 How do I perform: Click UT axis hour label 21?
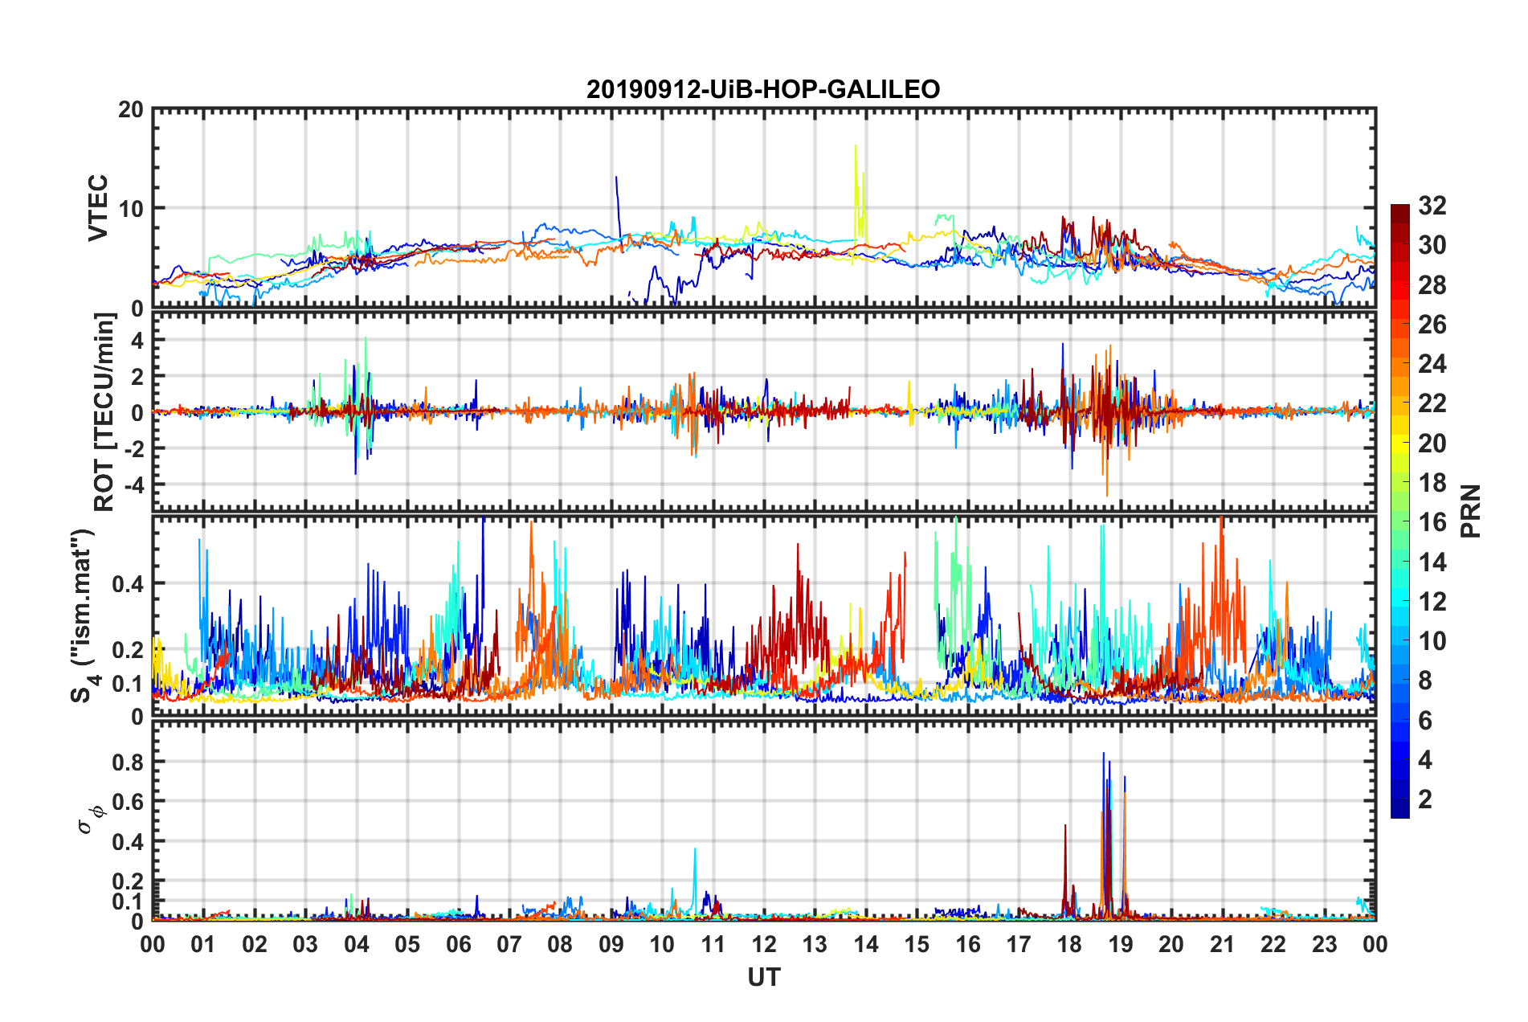point(1223,944)
